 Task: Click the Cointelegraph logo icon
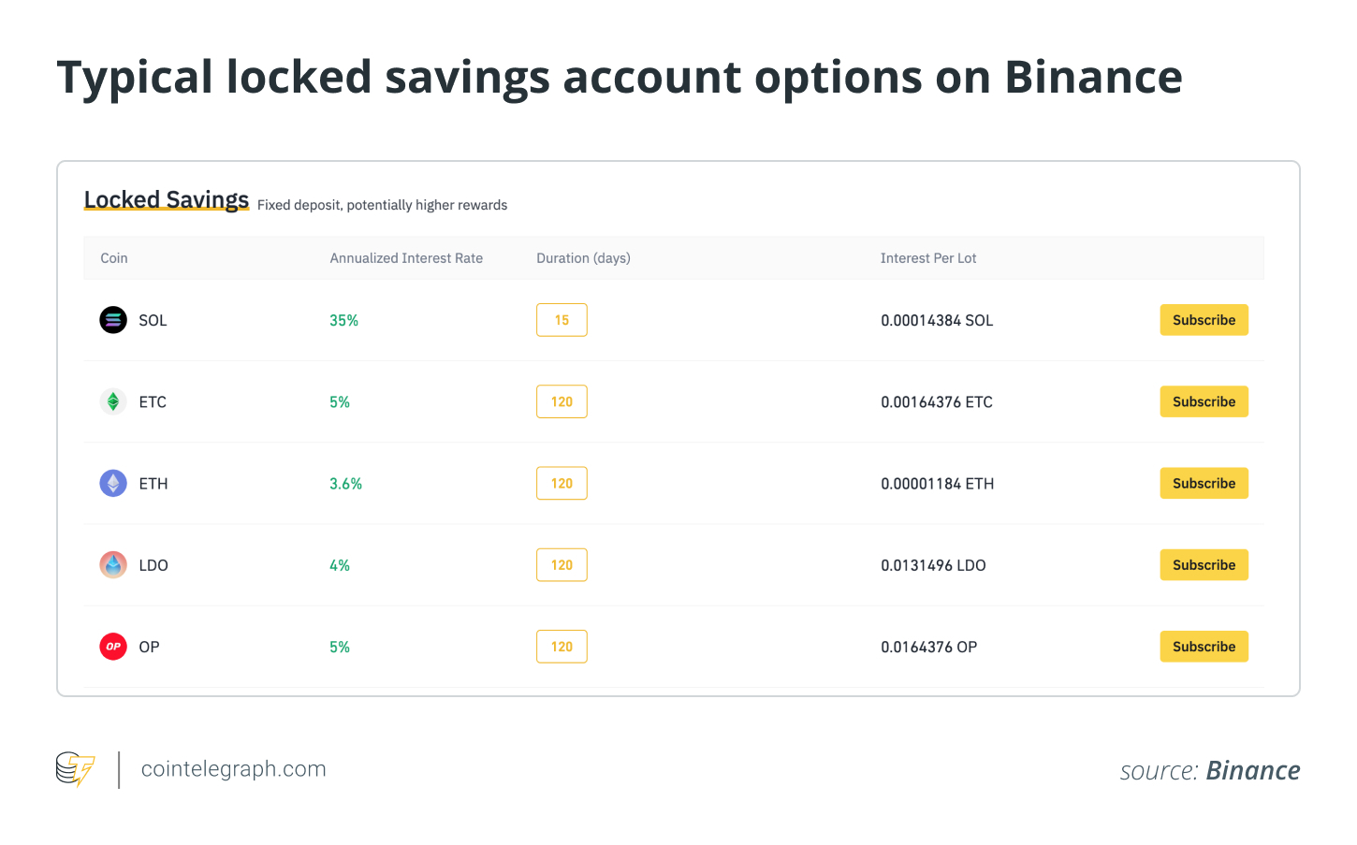(76, 769)
